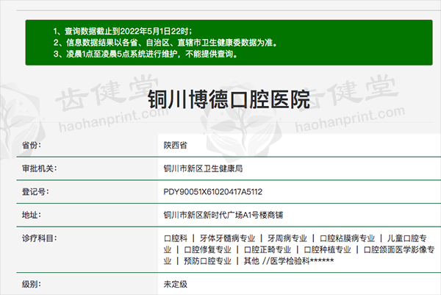
Task: Click the 地址 label
Action: [31, 215]
